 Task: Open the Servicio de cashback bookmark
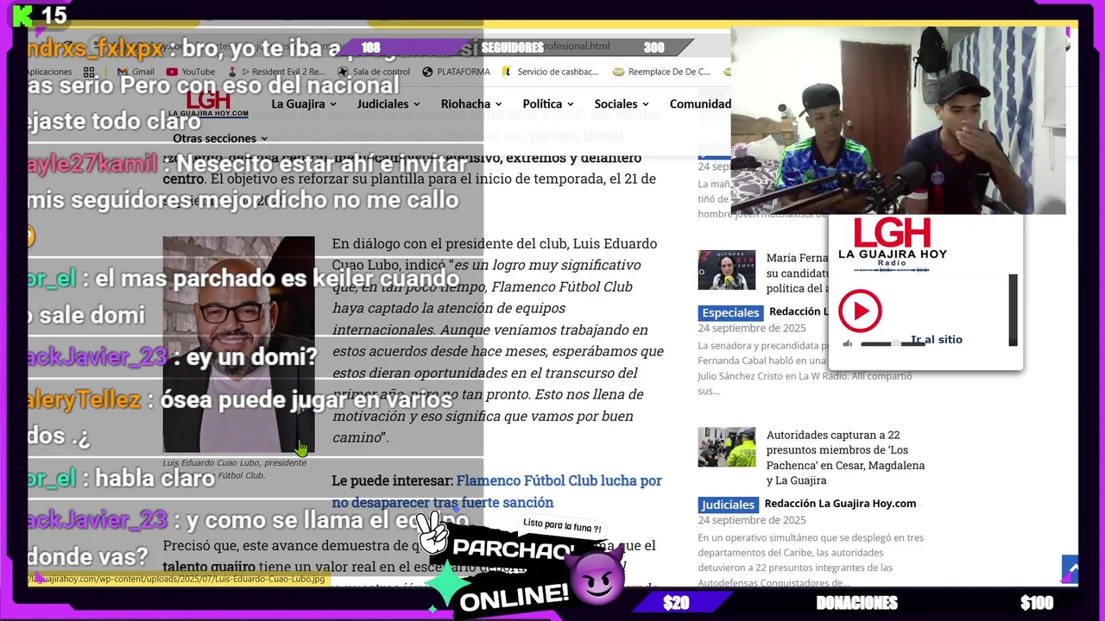click(x=550, y=72)
